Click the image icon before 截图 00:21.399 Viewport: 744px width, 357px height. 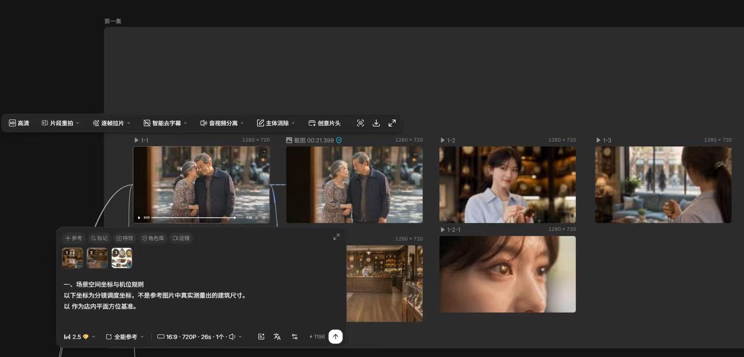tap(289, 140)
